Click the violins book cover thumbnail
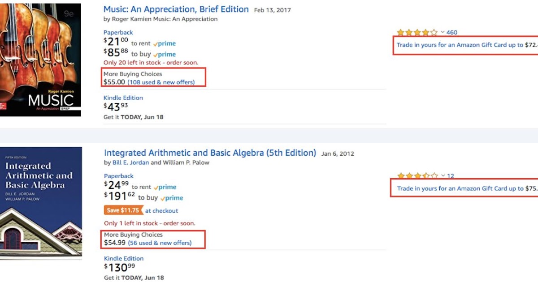The height and width of the screenshot is (282, 538). pyautogui.click(x=39, y=58)
